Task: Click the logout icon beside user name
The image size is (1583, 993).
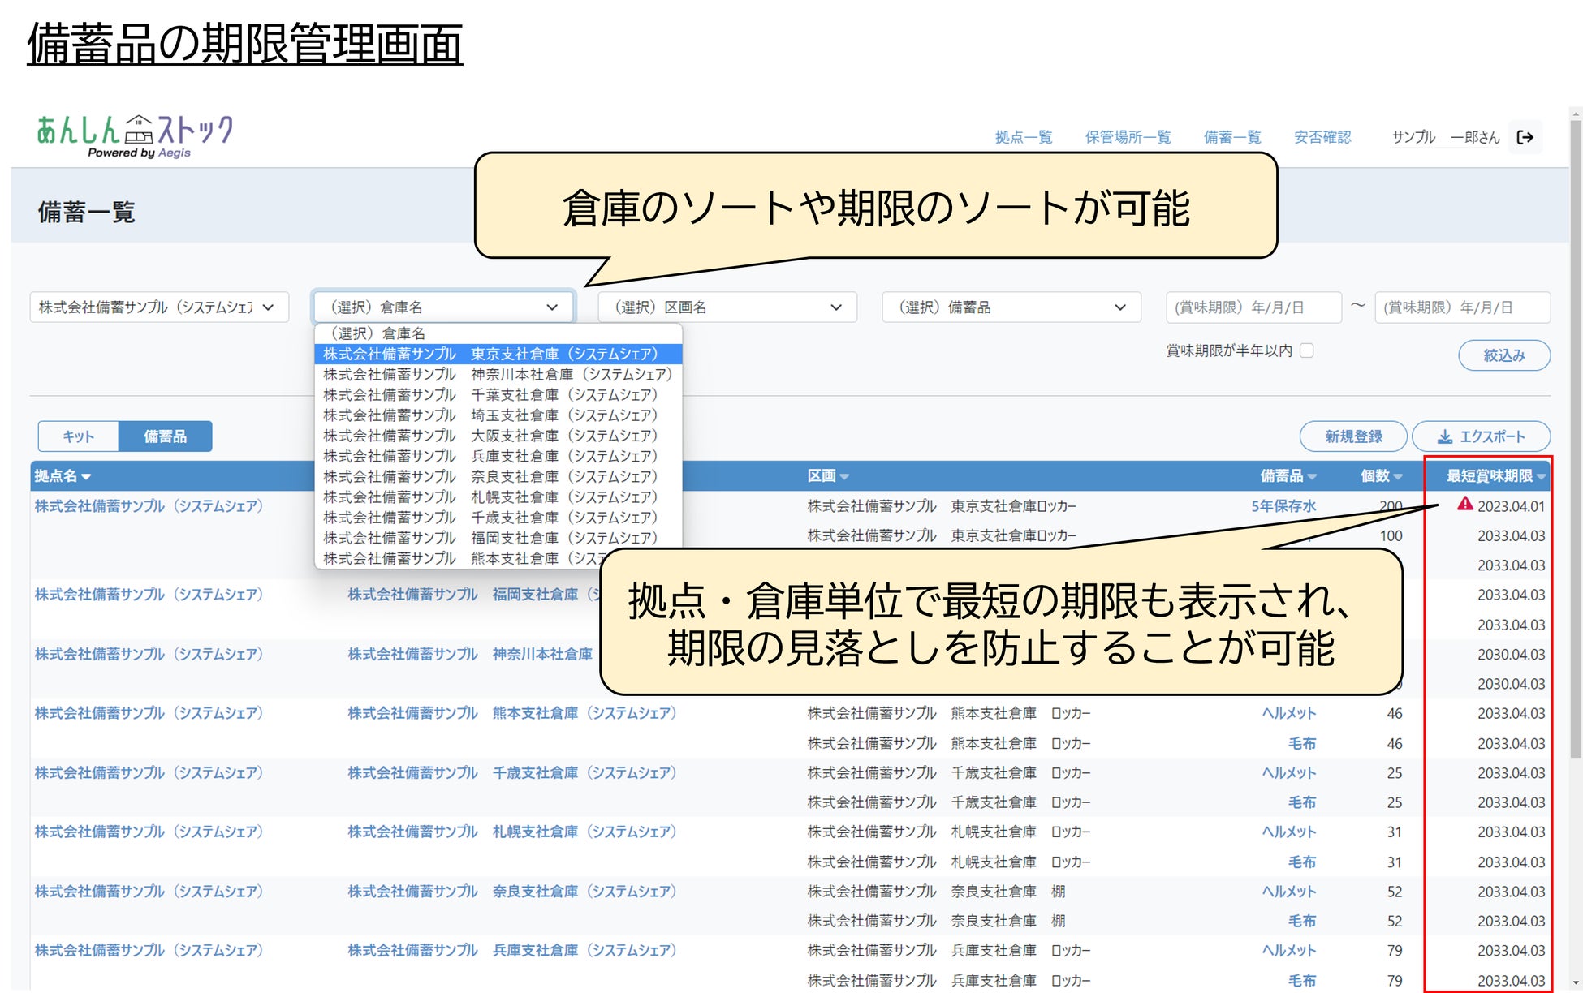Action: click(x=1525, y=137)
